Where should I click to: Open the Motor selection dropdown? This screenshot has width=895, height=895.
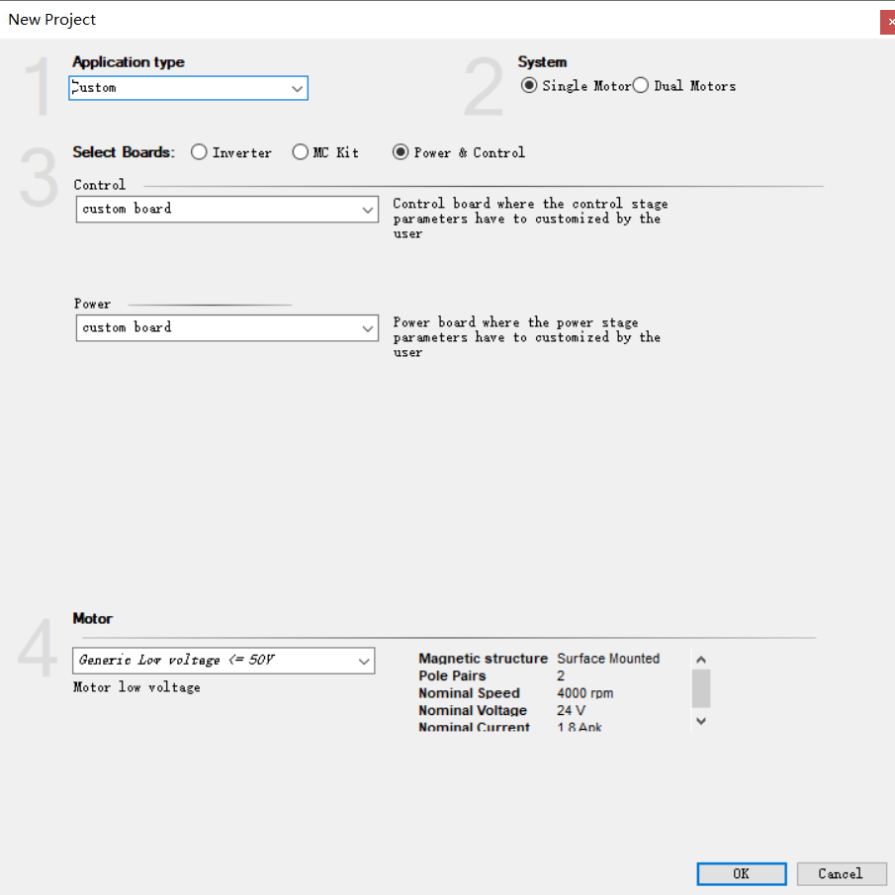[224, 661]
